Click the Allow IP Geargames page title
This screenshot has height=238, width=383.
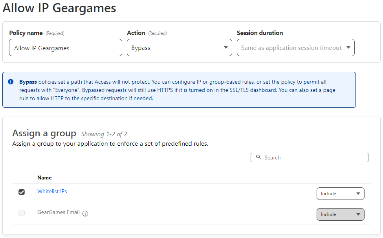[x=59, y=8]
